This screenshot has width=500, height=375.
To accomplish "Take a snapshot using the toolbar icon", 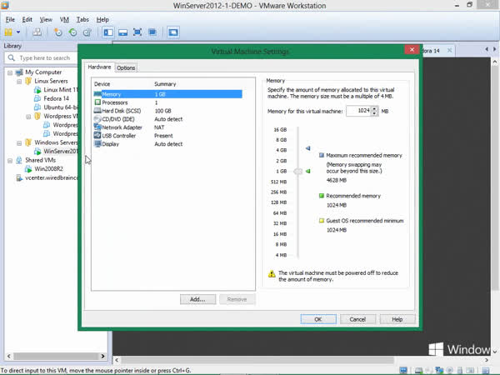I will (58, 32).
